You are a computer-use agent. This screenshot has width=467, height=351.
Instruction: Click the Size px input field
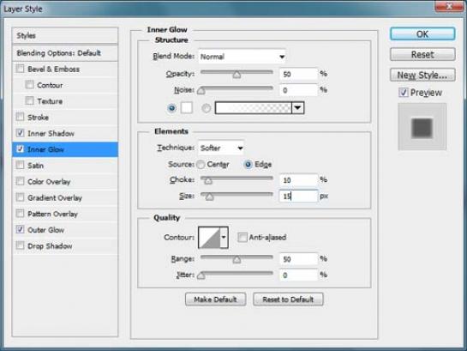click(298, 196)
